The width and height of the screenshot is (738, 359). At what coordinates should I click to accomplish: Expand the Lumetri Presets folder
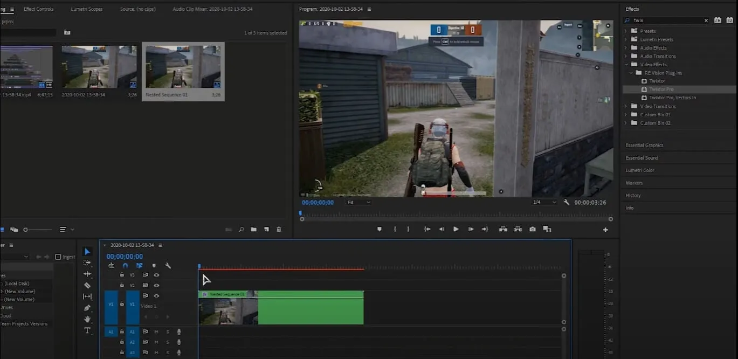point(626,39)
